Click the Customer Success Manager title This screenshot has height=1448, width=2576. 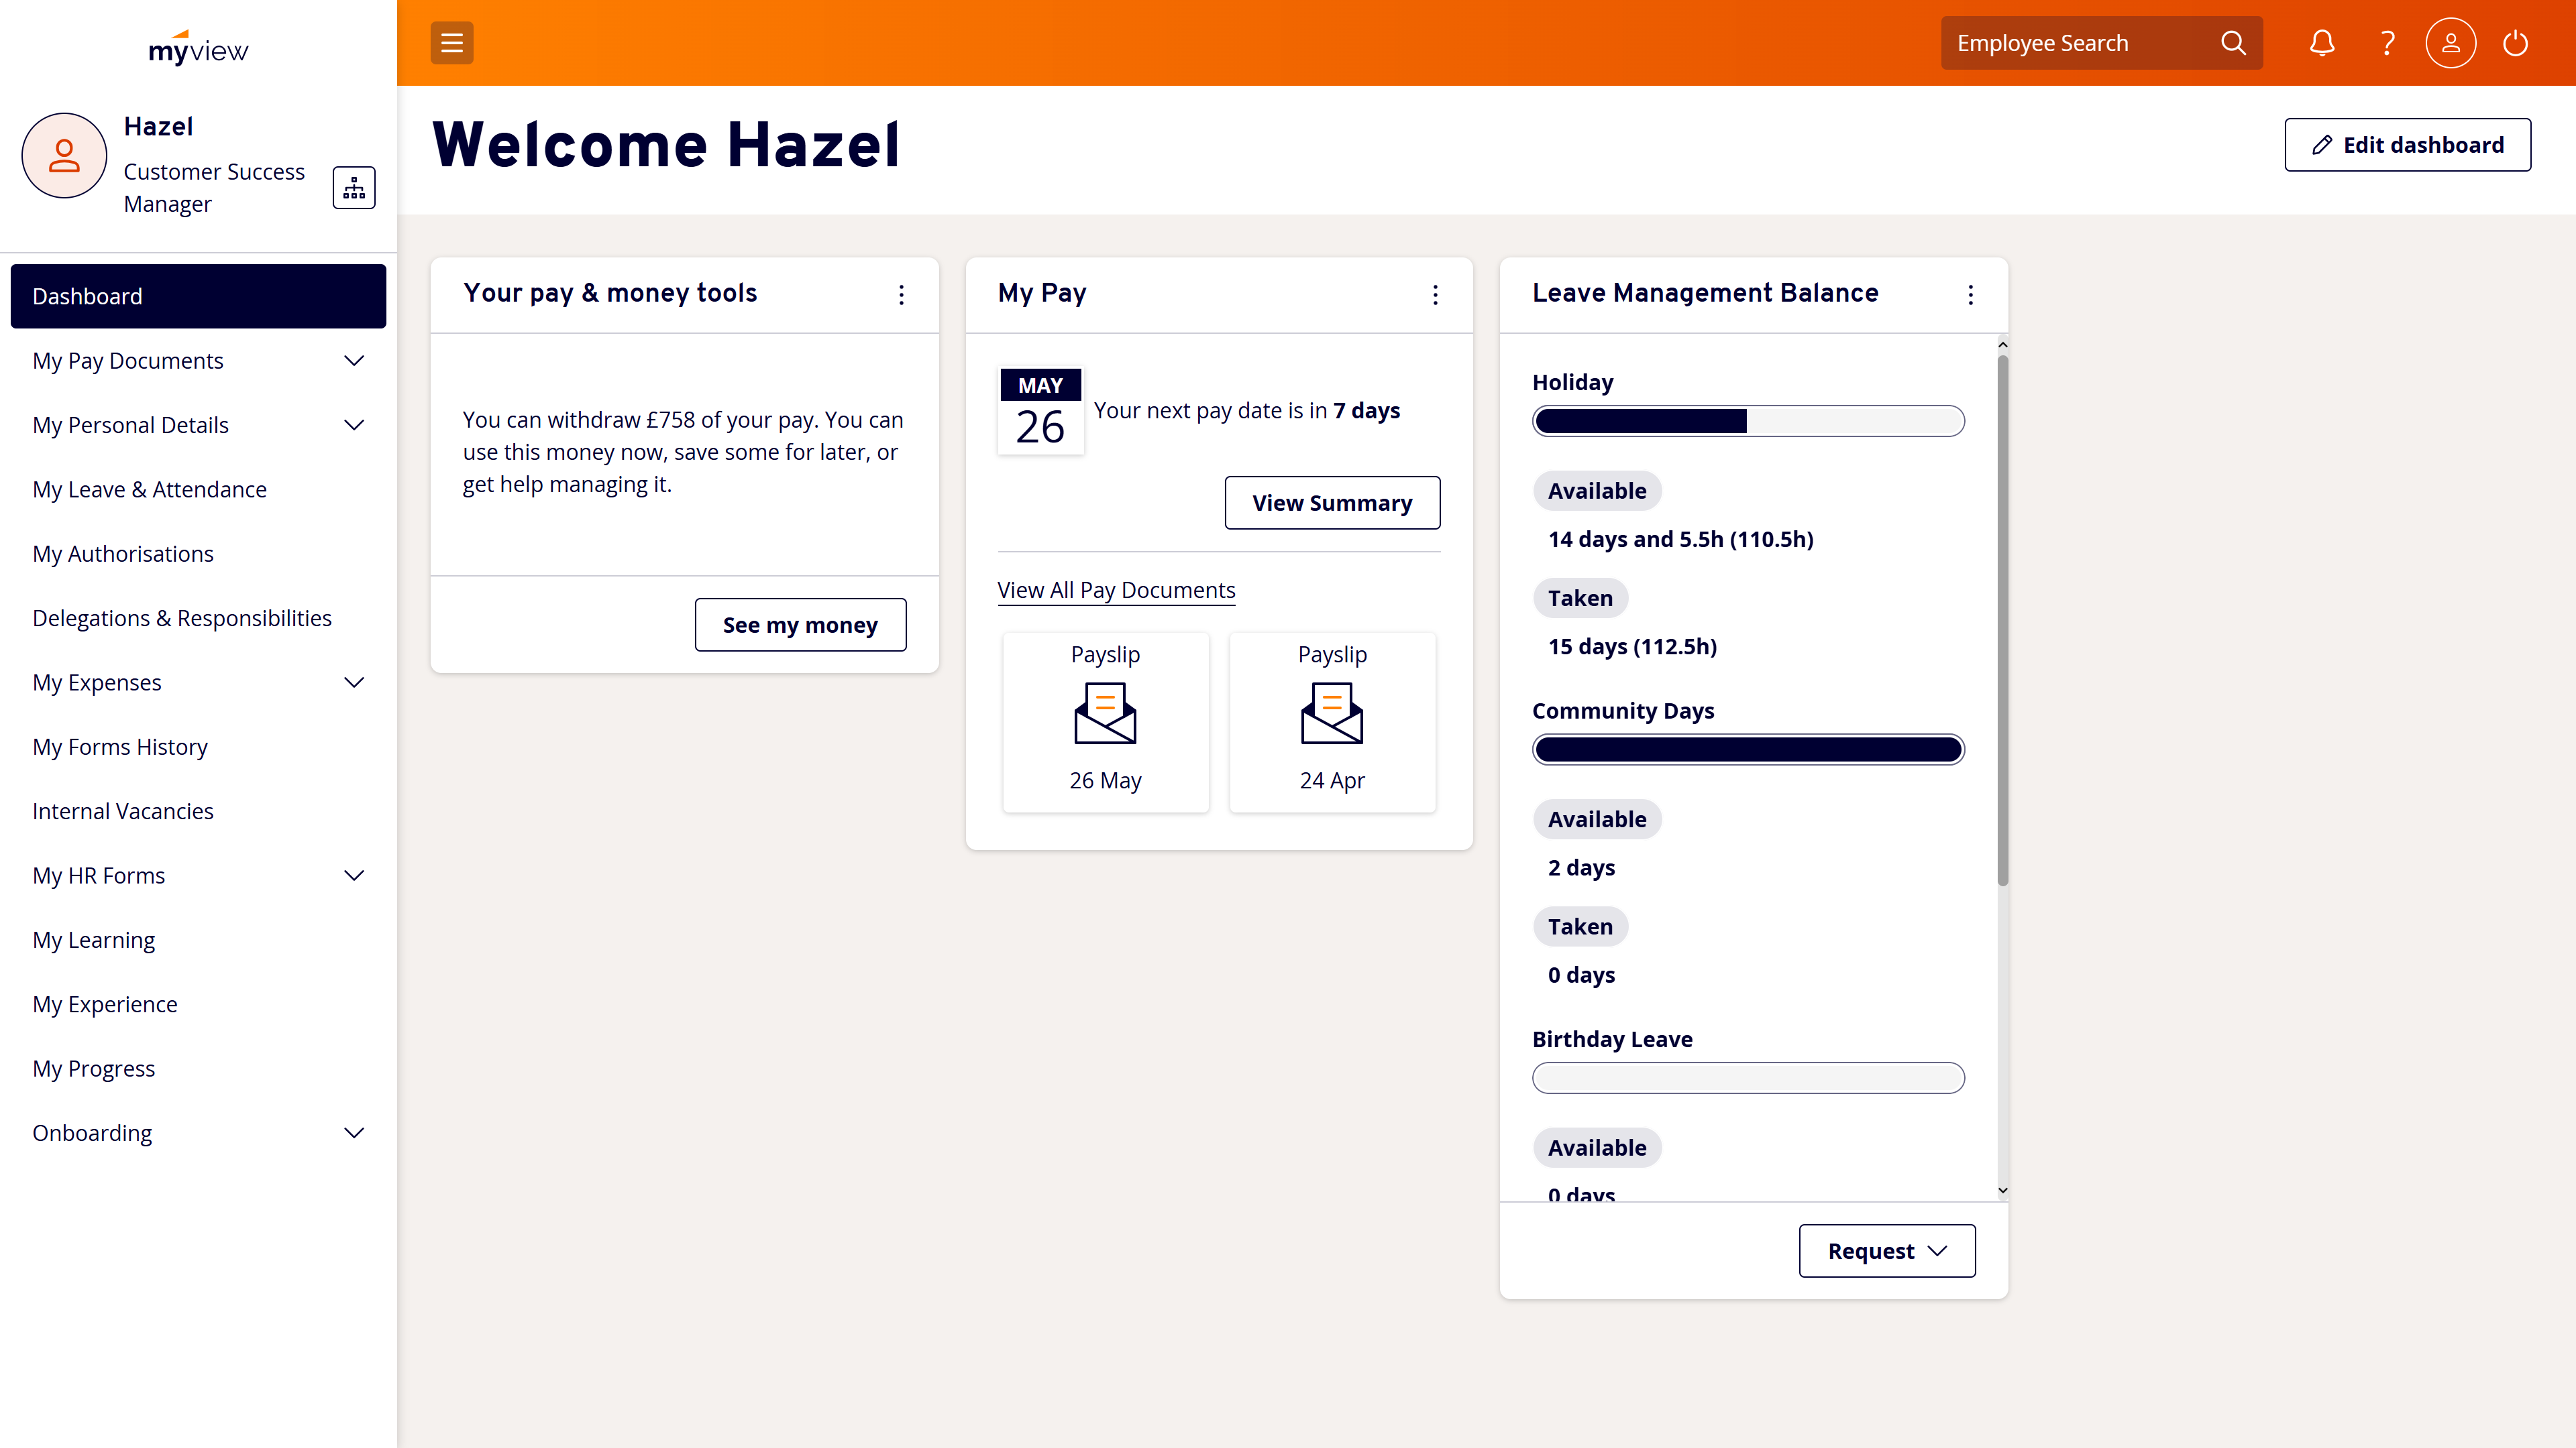[x=214, y=188]
